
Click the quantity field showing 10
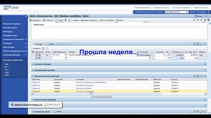click(x=160, y=55)
